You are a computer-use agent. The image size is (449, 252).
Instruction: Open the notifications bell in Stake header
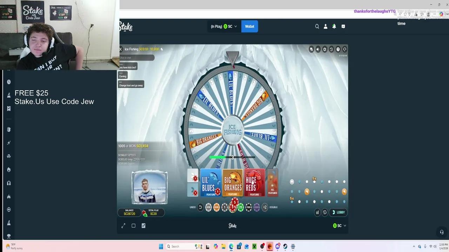[334, 26]
